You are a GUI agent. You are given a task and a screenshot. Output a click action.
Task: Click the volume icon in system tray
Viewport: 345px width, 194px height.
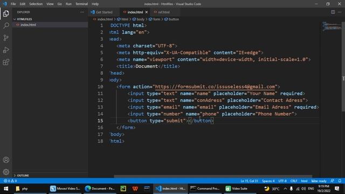(x=303, y=189)
